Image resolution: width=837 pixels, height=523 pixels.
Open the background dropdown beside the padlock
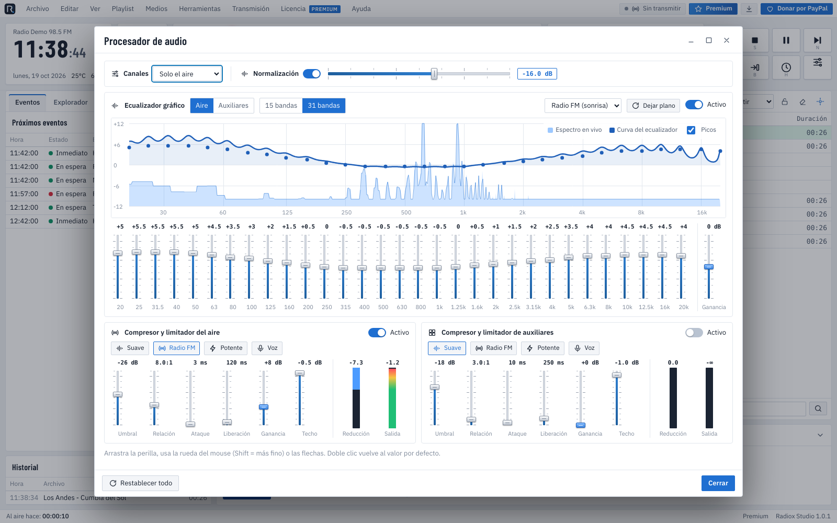click(758, 102)
